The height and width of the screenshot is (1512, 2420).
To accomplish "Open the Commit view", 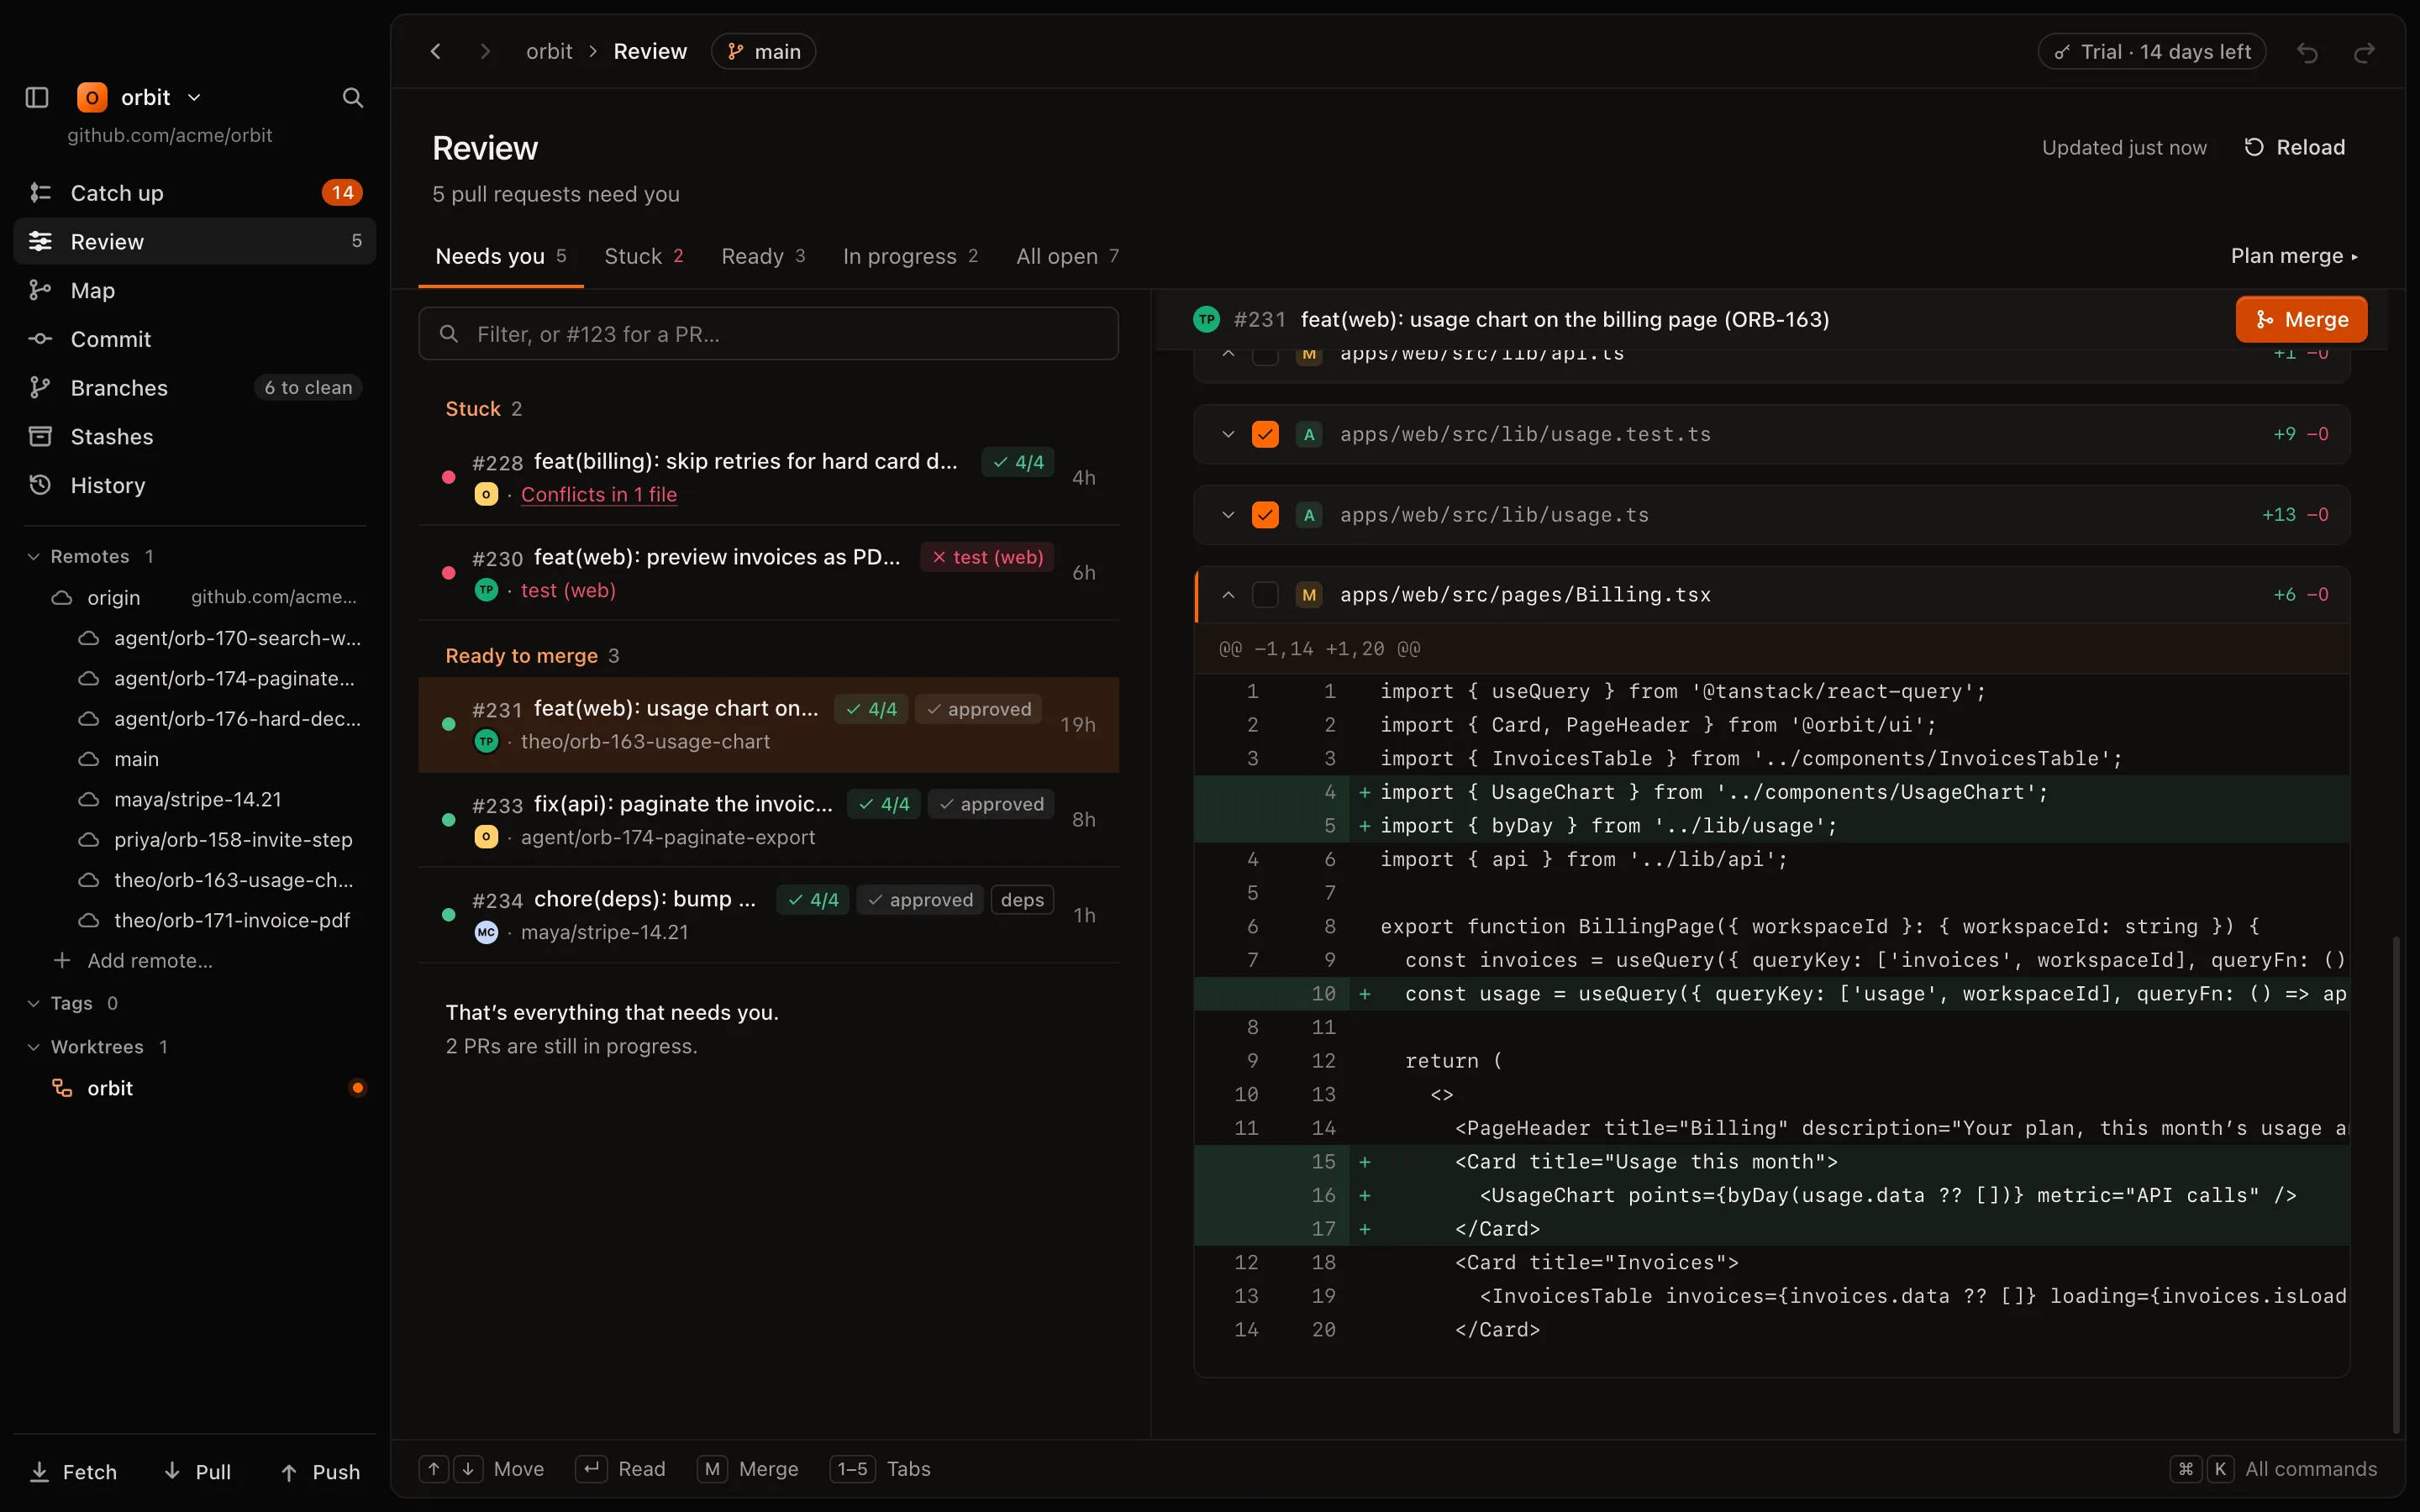I will pyautogui.click(x=195, y=339).
